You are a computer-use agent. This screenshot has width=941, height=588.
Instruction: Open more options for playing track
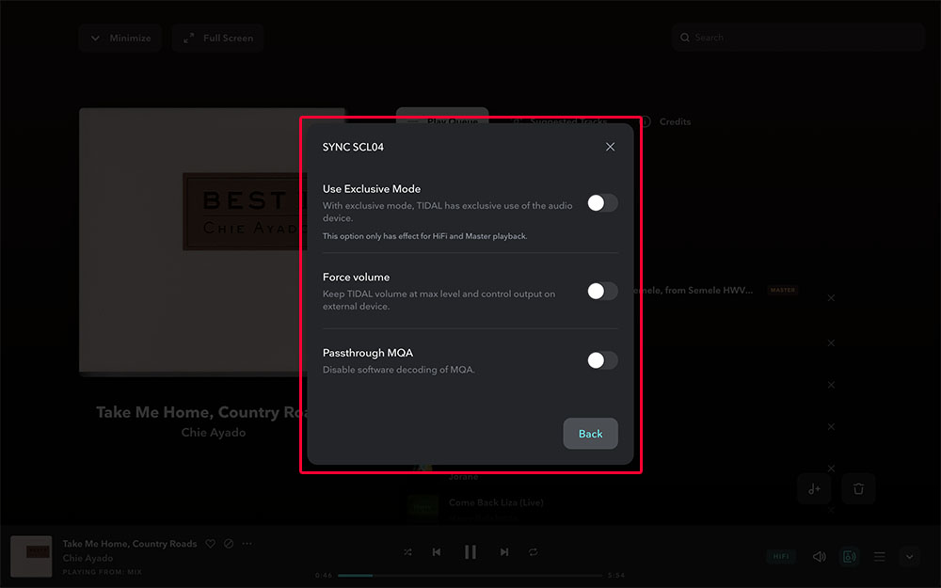[247, 544]
